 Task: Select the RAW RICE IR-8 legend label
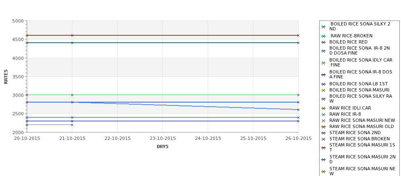(345, 114)
